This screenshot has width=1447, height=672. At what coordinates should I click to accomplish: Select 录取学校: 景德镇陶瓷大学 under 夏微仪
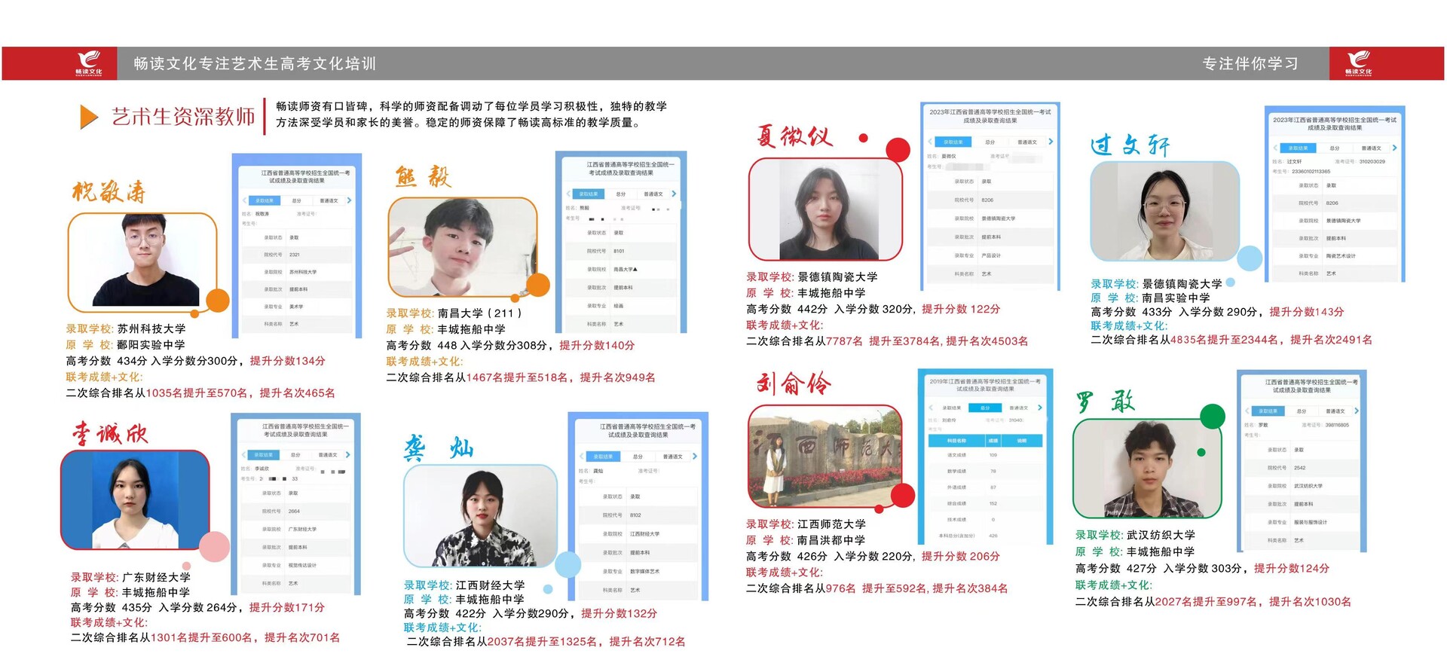pos(812,276)
